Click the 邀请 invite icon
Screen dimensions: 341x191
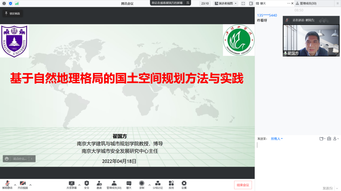(99, 185)
